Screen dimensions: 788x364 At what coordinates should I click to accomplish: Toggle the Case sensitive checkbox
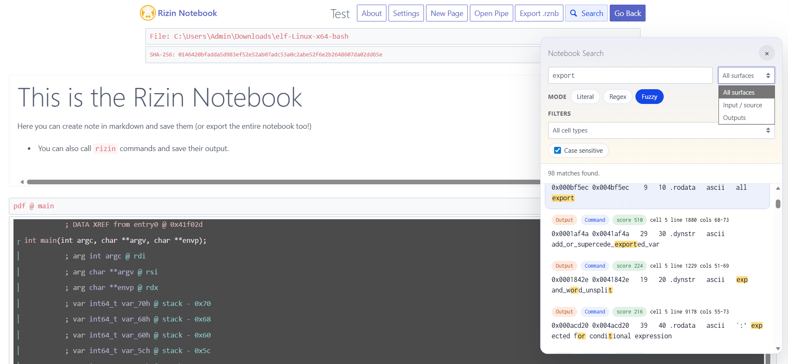(557, 151)
